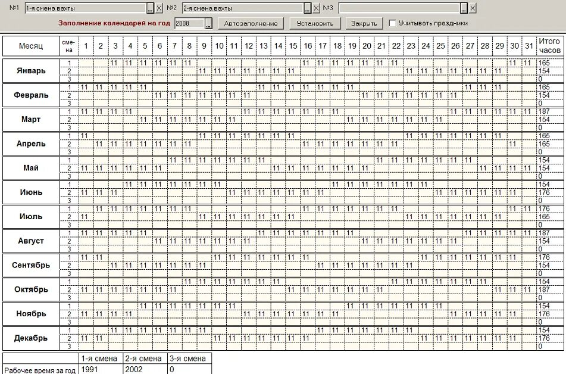Select the Октябрь month label
Viewport: 566px width, 374px height.
[x=31, y=289]
